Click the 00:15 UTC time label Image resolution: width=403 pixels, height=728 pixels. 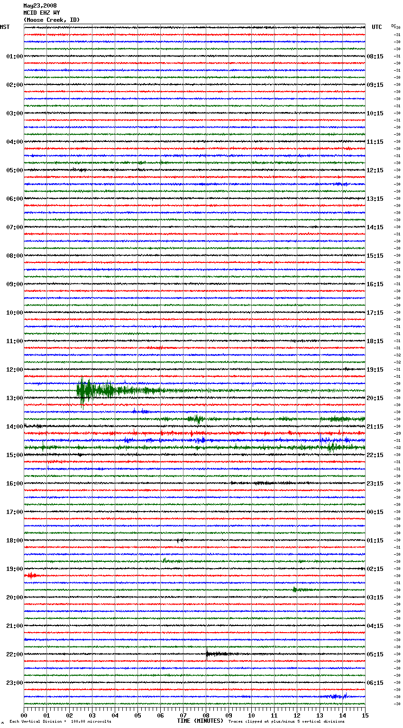[375, 512]
